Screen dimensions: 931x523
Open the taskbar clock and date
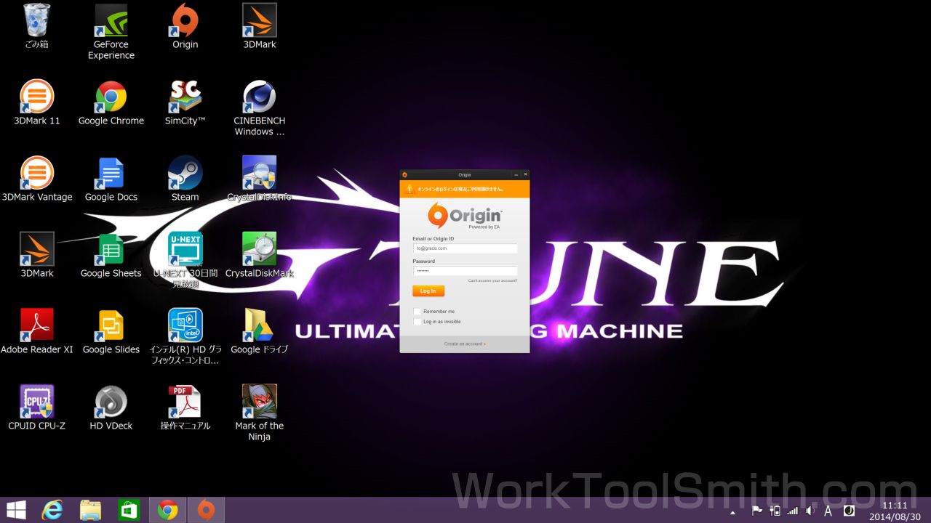coord(894,511)
